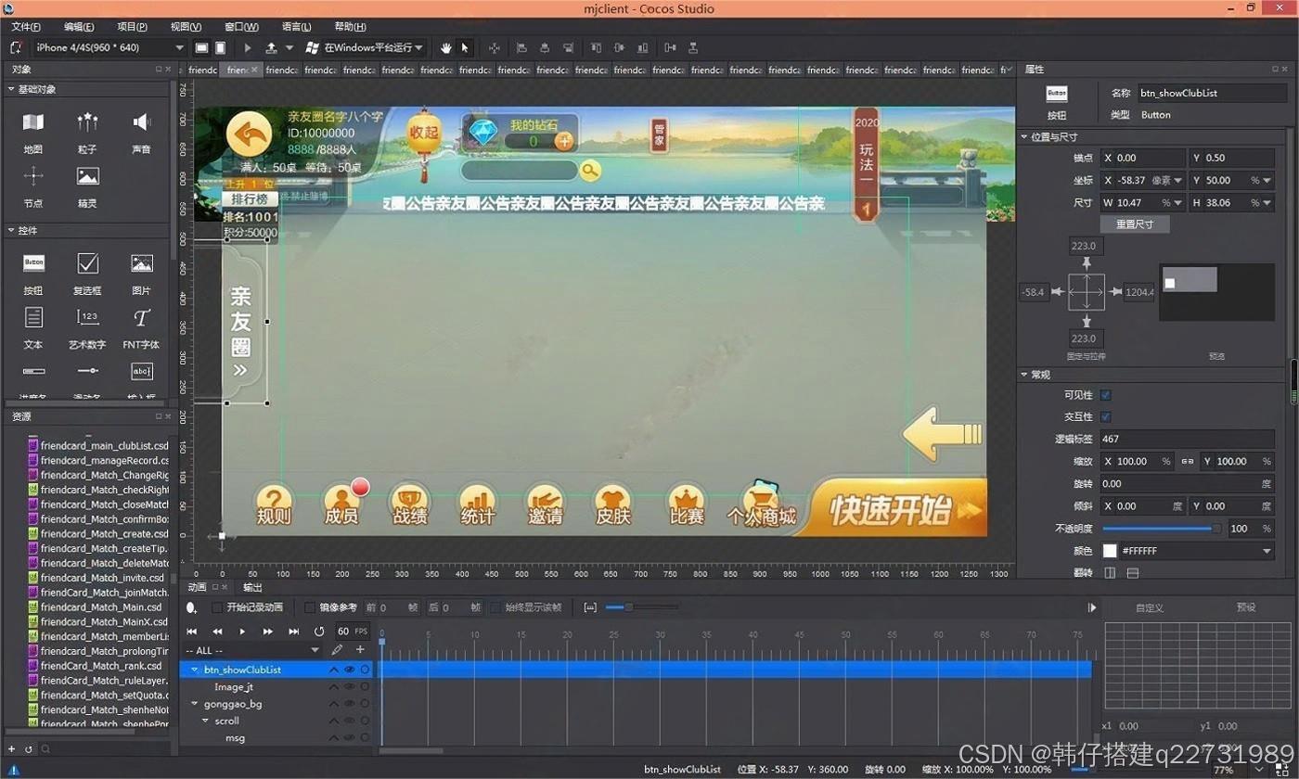The image size is (1299, 779).
Task: Pick the 粒子 particle object
Action: pos(87,132)
